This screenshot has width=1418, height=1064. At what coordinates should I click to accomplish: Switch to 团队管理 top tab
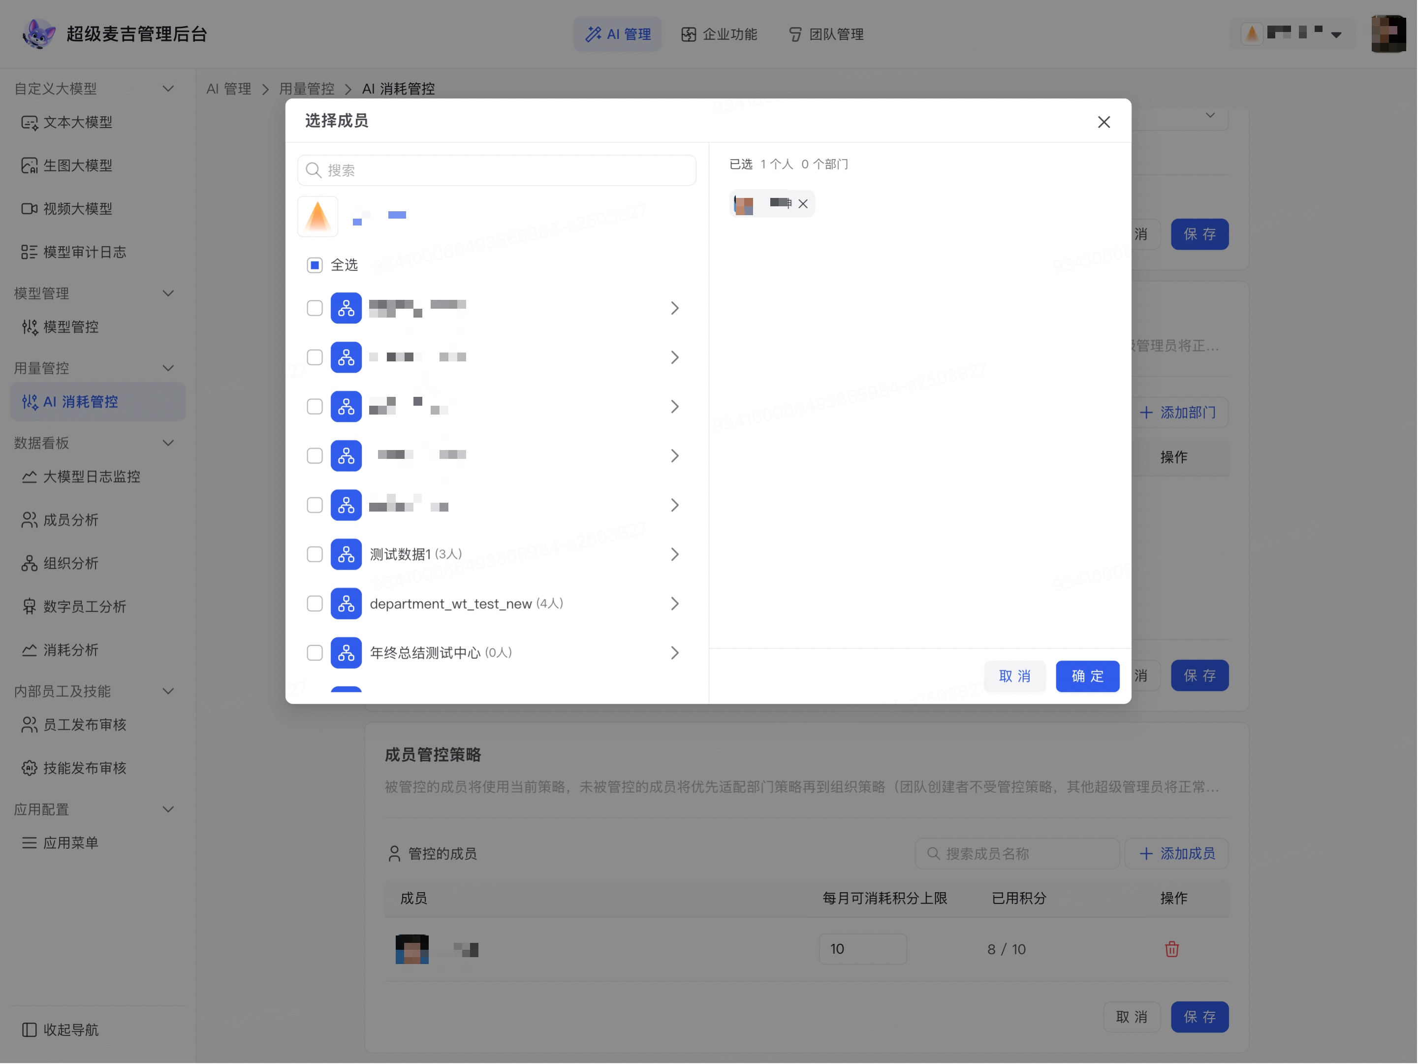coord(826,34)
